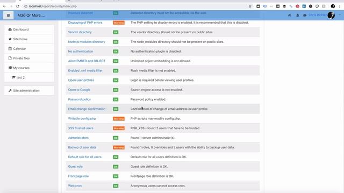Open Site administration in sidebar
344x193 pixels.
29,91
